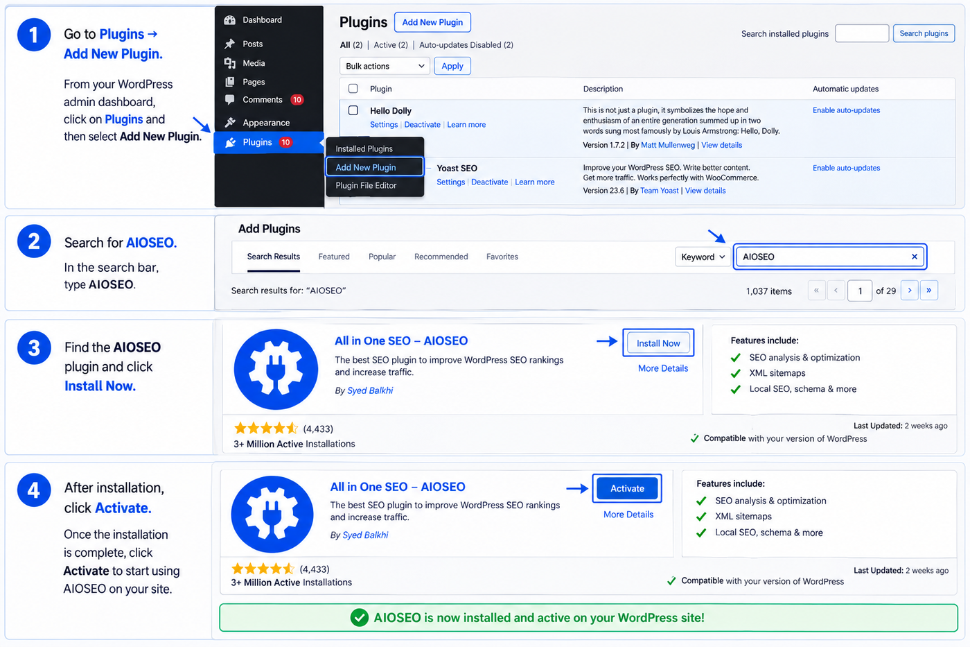Click the Dashboard gauge icon in the sidebar

[230, 20]
